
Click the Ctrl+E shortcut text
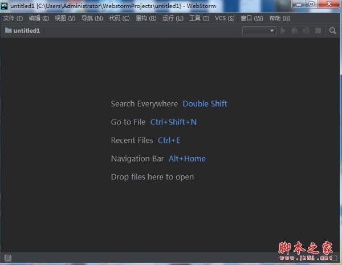click(x=169, y=140)
